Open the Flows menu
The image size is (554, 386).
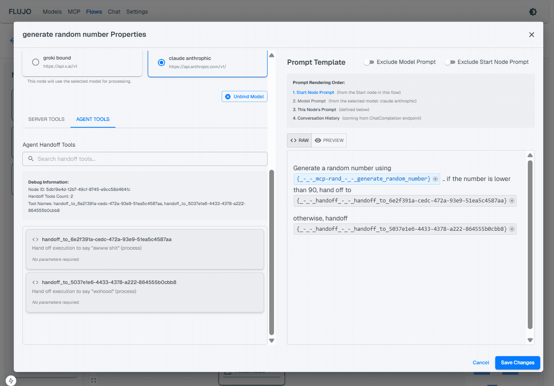click(94, 12)
